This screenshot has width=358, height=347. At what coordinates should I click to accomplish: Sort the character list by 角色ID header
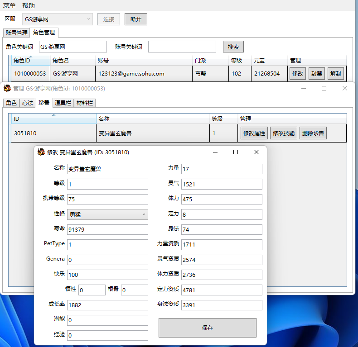tap(30, 61)
